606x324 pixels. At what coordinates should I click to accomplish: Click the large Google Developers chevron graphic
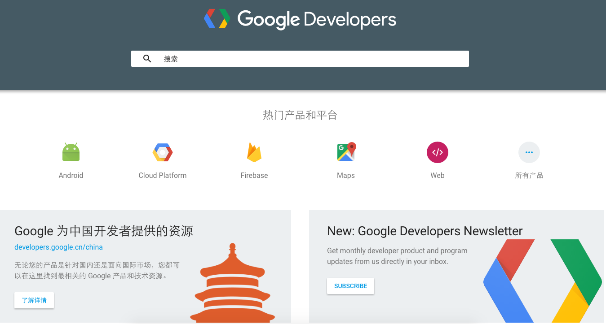[543, 281]
